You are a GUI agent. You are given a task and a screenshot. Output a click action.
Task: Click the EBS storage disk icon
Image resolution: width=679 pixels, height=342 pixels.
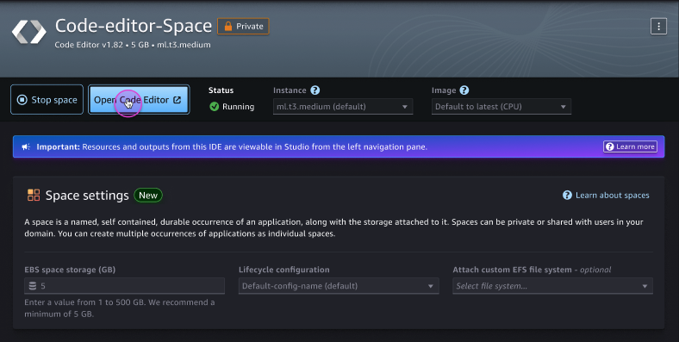[x=33, y=286]
